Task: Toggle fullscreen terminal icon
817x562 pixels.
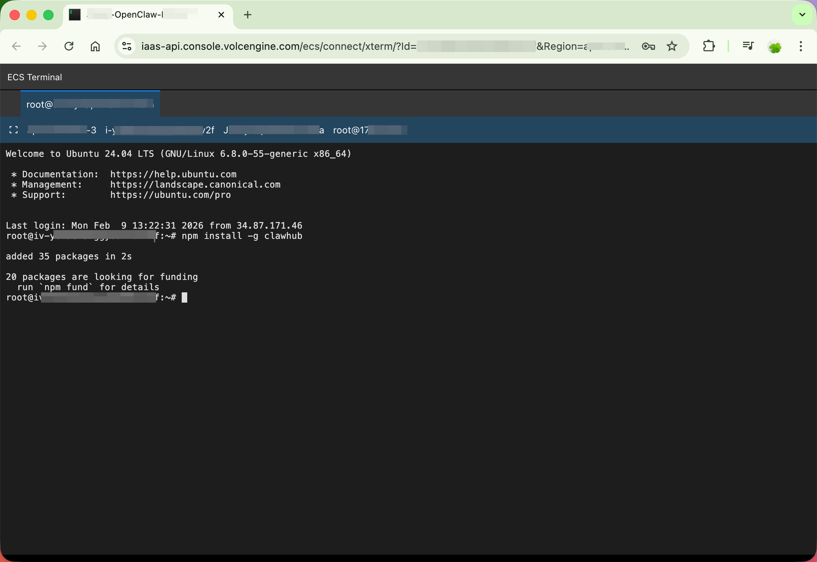Action: [14, 130]
